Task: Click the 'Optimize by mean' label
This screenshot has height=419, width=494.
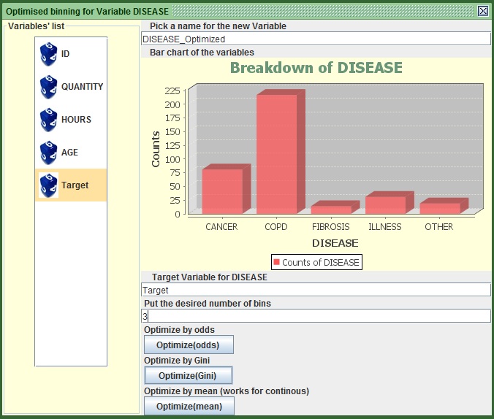Action: [227, 391]
